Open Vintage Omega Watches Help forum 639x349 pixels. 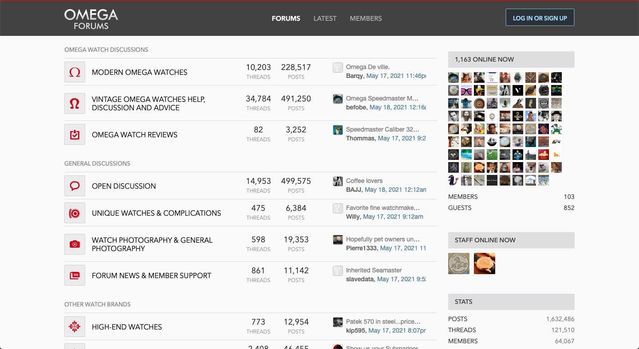coord(148,103)
